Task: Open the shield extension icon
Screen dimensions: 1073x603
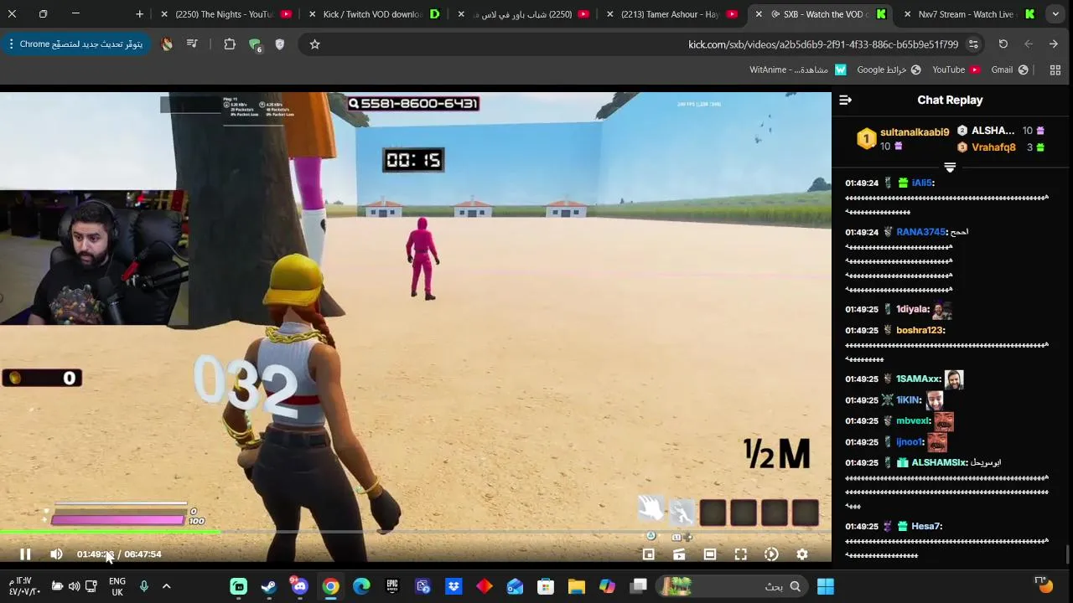Action: click(280, 44)
